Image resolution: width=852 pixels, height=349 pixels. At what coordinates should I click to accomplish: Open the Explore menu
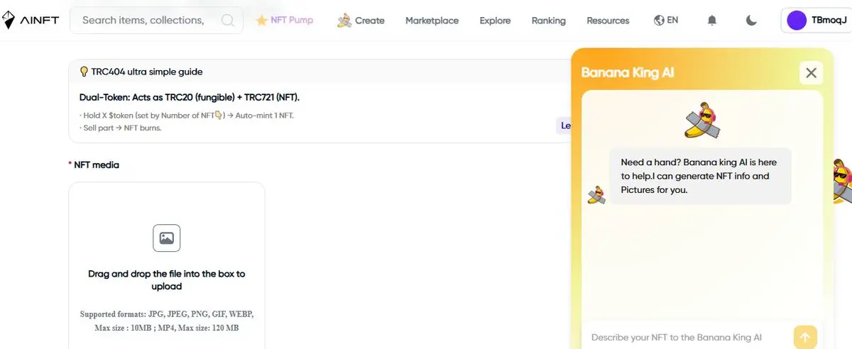495,21
